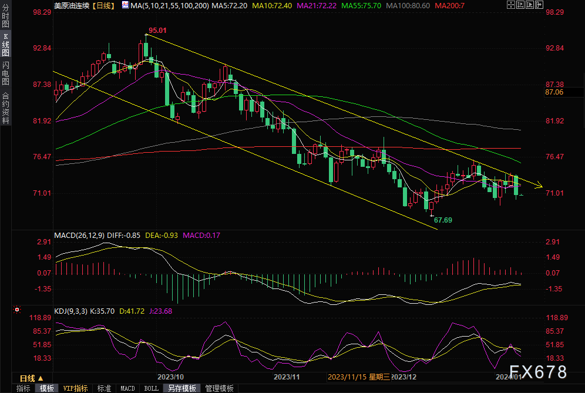
Task: Click the 2023/10 date on the time axis
Action: coord(170,377)
